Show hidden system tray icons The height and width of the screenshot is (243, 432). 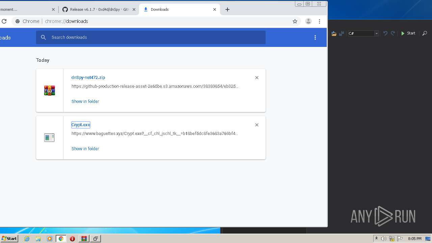click(376, 239)
